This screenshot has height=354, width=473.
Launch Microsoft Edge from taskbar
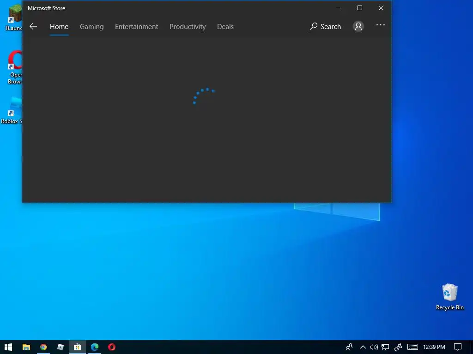(94, 347)
